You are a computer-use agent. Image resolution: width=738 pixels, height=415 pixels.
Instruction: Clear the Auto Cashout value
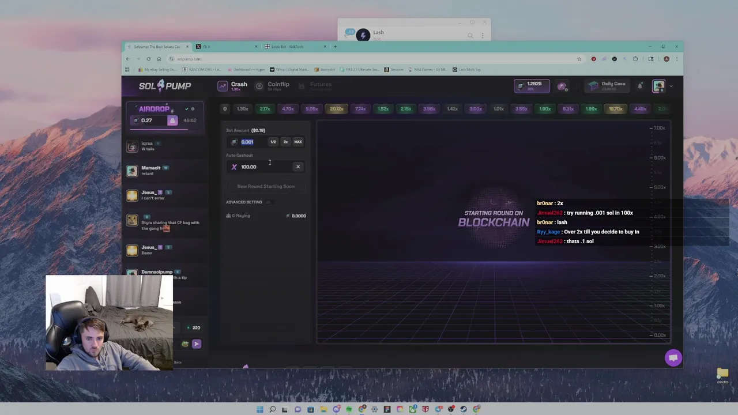click(298, 167)
